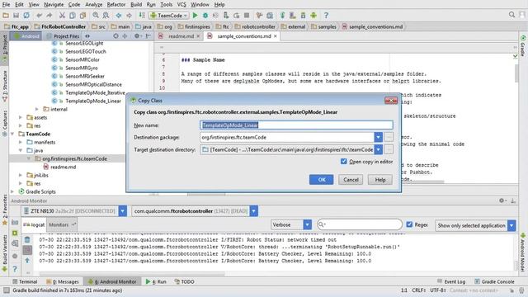
Task: Open the Verbose log level dropdown
Action: tap(307, 224)
